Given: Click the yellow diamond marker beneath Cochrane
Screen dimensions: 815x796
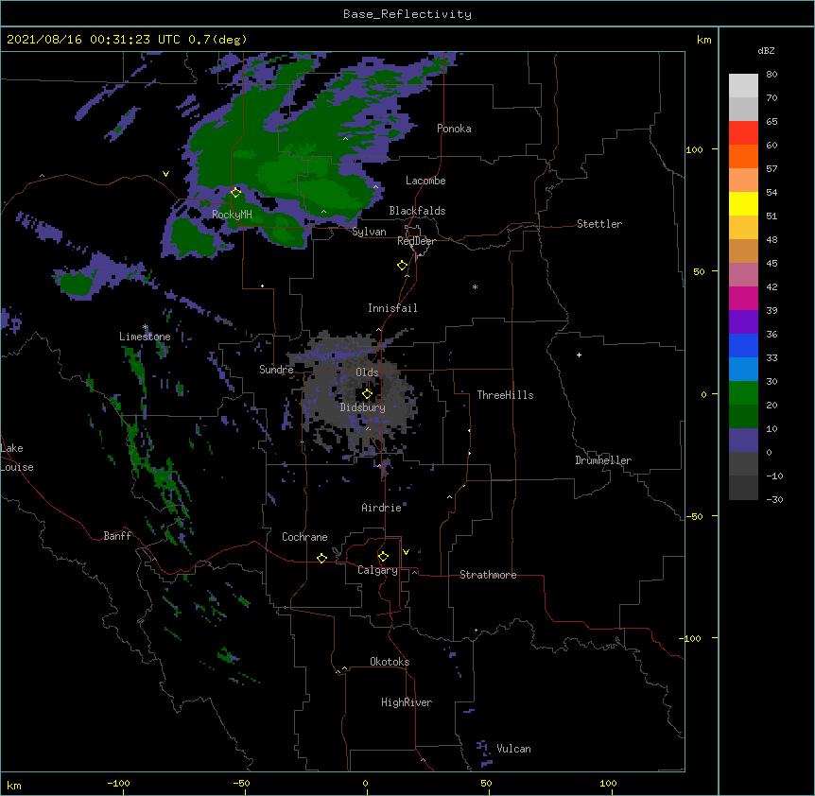Looking at the screenshot, I should pyautogui.click(x=321, y=558).
